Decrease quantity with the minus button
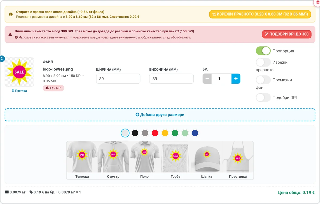Viewport: 320px width, 204px height. pos(207,79)
